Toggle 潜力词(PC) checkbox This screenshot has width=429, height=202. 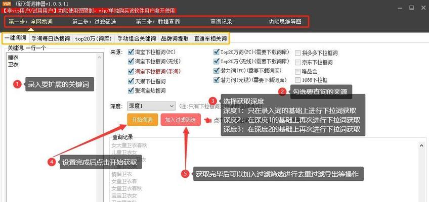tap(217, 70)
